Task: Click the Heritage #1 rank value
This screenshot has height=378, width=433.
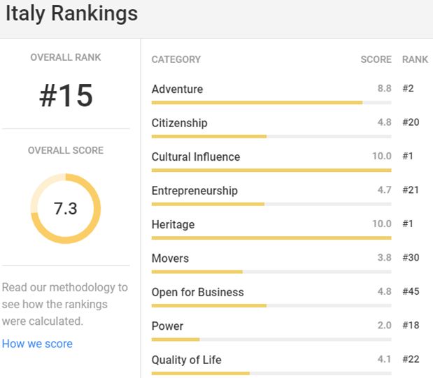Action: [409, 224]
